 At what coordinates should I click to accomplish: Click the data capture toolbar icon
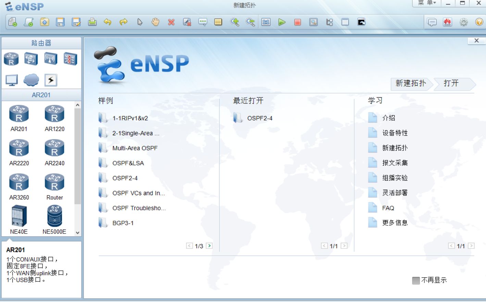click(313, 22)
